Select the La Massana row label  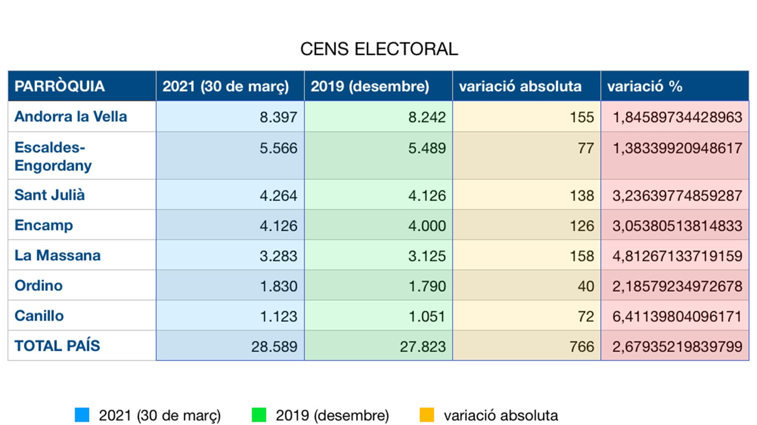pos(58,255)
